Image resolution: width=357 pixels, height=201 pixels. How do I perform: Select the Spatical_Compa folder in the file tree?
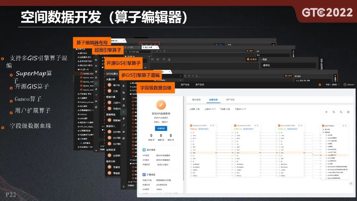tap(86, 102)
